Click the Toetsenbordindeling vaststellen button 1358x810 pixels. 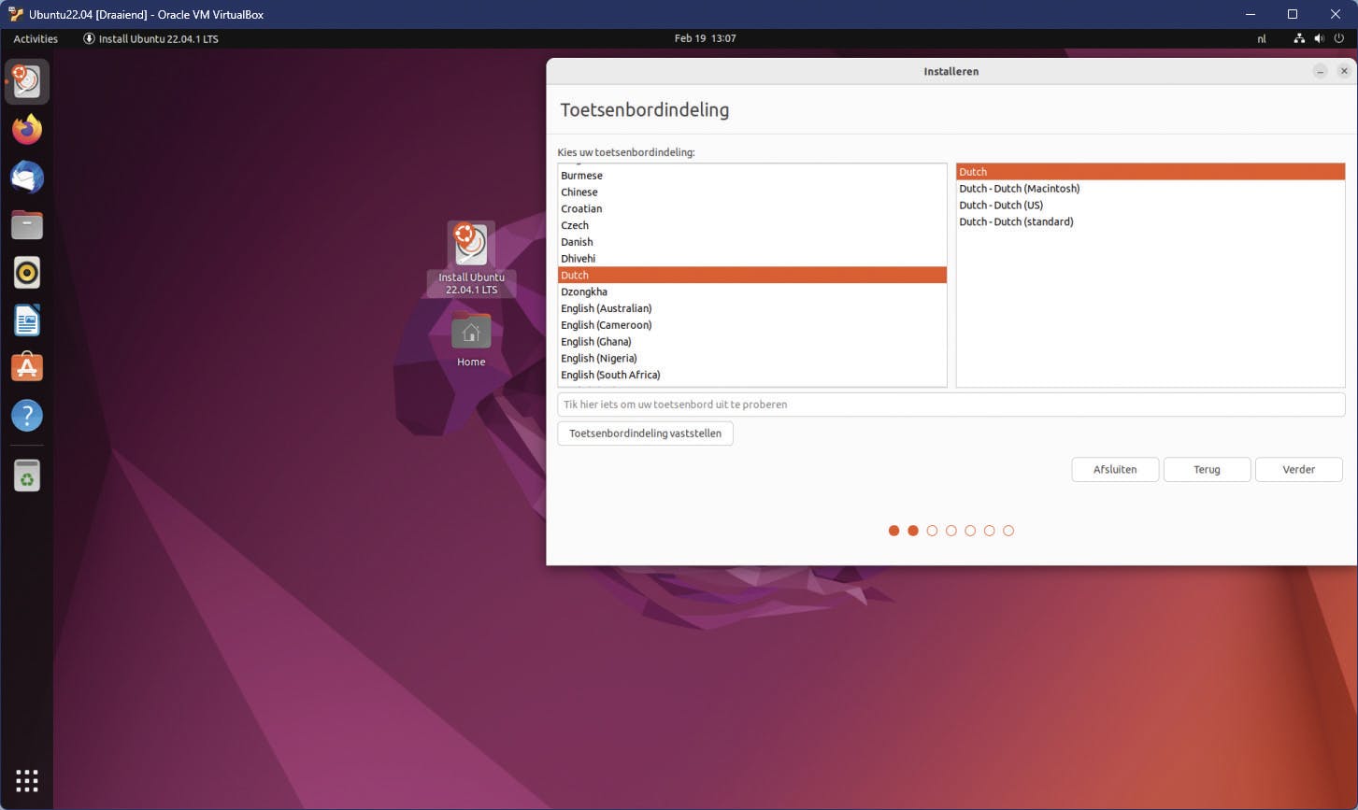645,433
